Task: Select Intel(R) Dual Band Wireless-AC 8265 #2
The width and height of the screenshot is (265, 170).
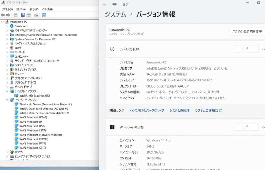Action: [44, 109]
